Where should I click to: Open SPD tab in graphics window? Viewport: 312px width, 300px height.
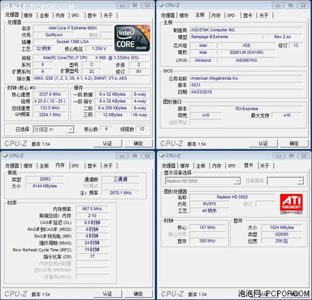click(232, 166)
